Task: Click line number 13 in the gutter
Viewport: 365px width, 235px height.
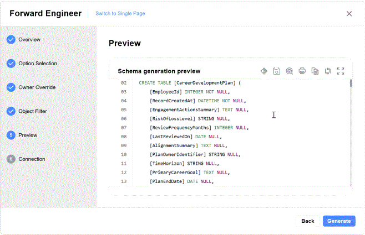Action: point(124,181)
